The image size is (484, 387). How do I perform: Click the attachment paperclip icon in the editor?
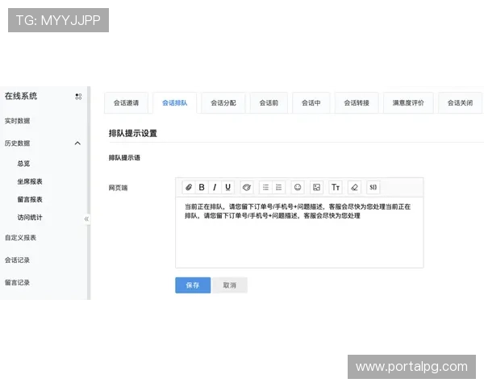(x=189, y=187)
